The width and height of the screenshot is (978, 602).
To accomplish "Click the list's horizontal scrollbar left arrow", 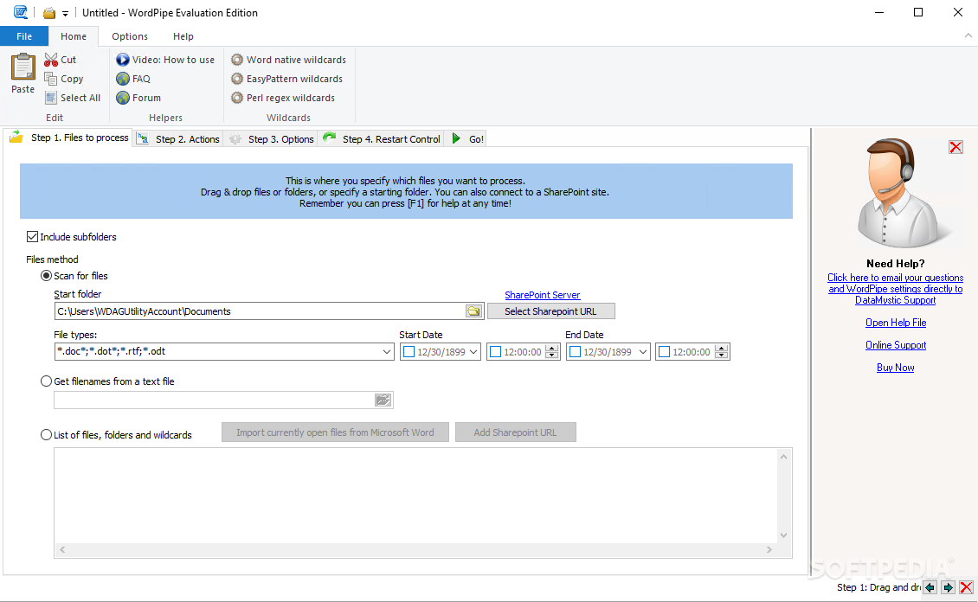I will click(62, 549).
